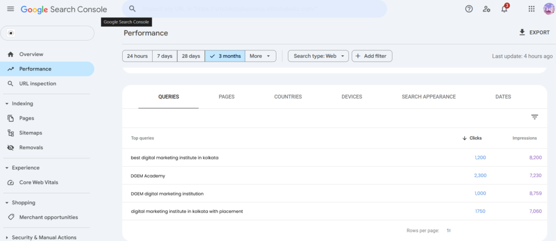
Task: Click the 2,300 clicks value
Action: tap(480, 175)
